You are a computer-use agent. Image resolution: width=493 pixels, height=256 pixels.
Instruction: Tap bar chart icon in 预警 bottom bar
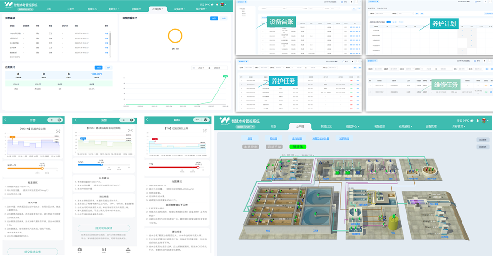coord(104,249)
